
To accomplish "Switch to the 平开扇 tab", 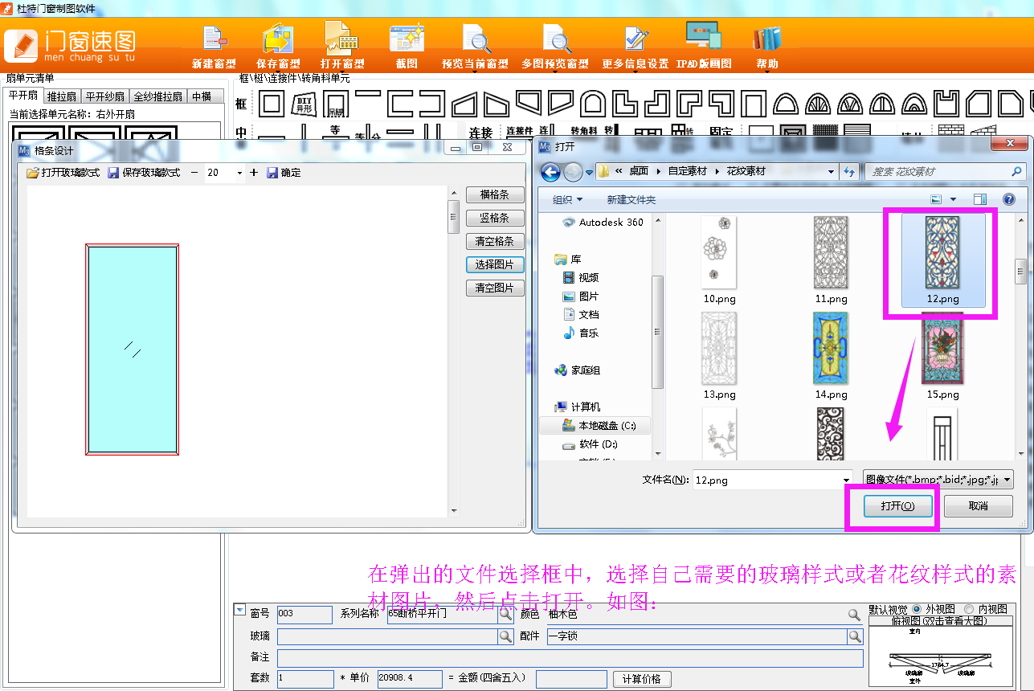I will click(x=23, y=96).
